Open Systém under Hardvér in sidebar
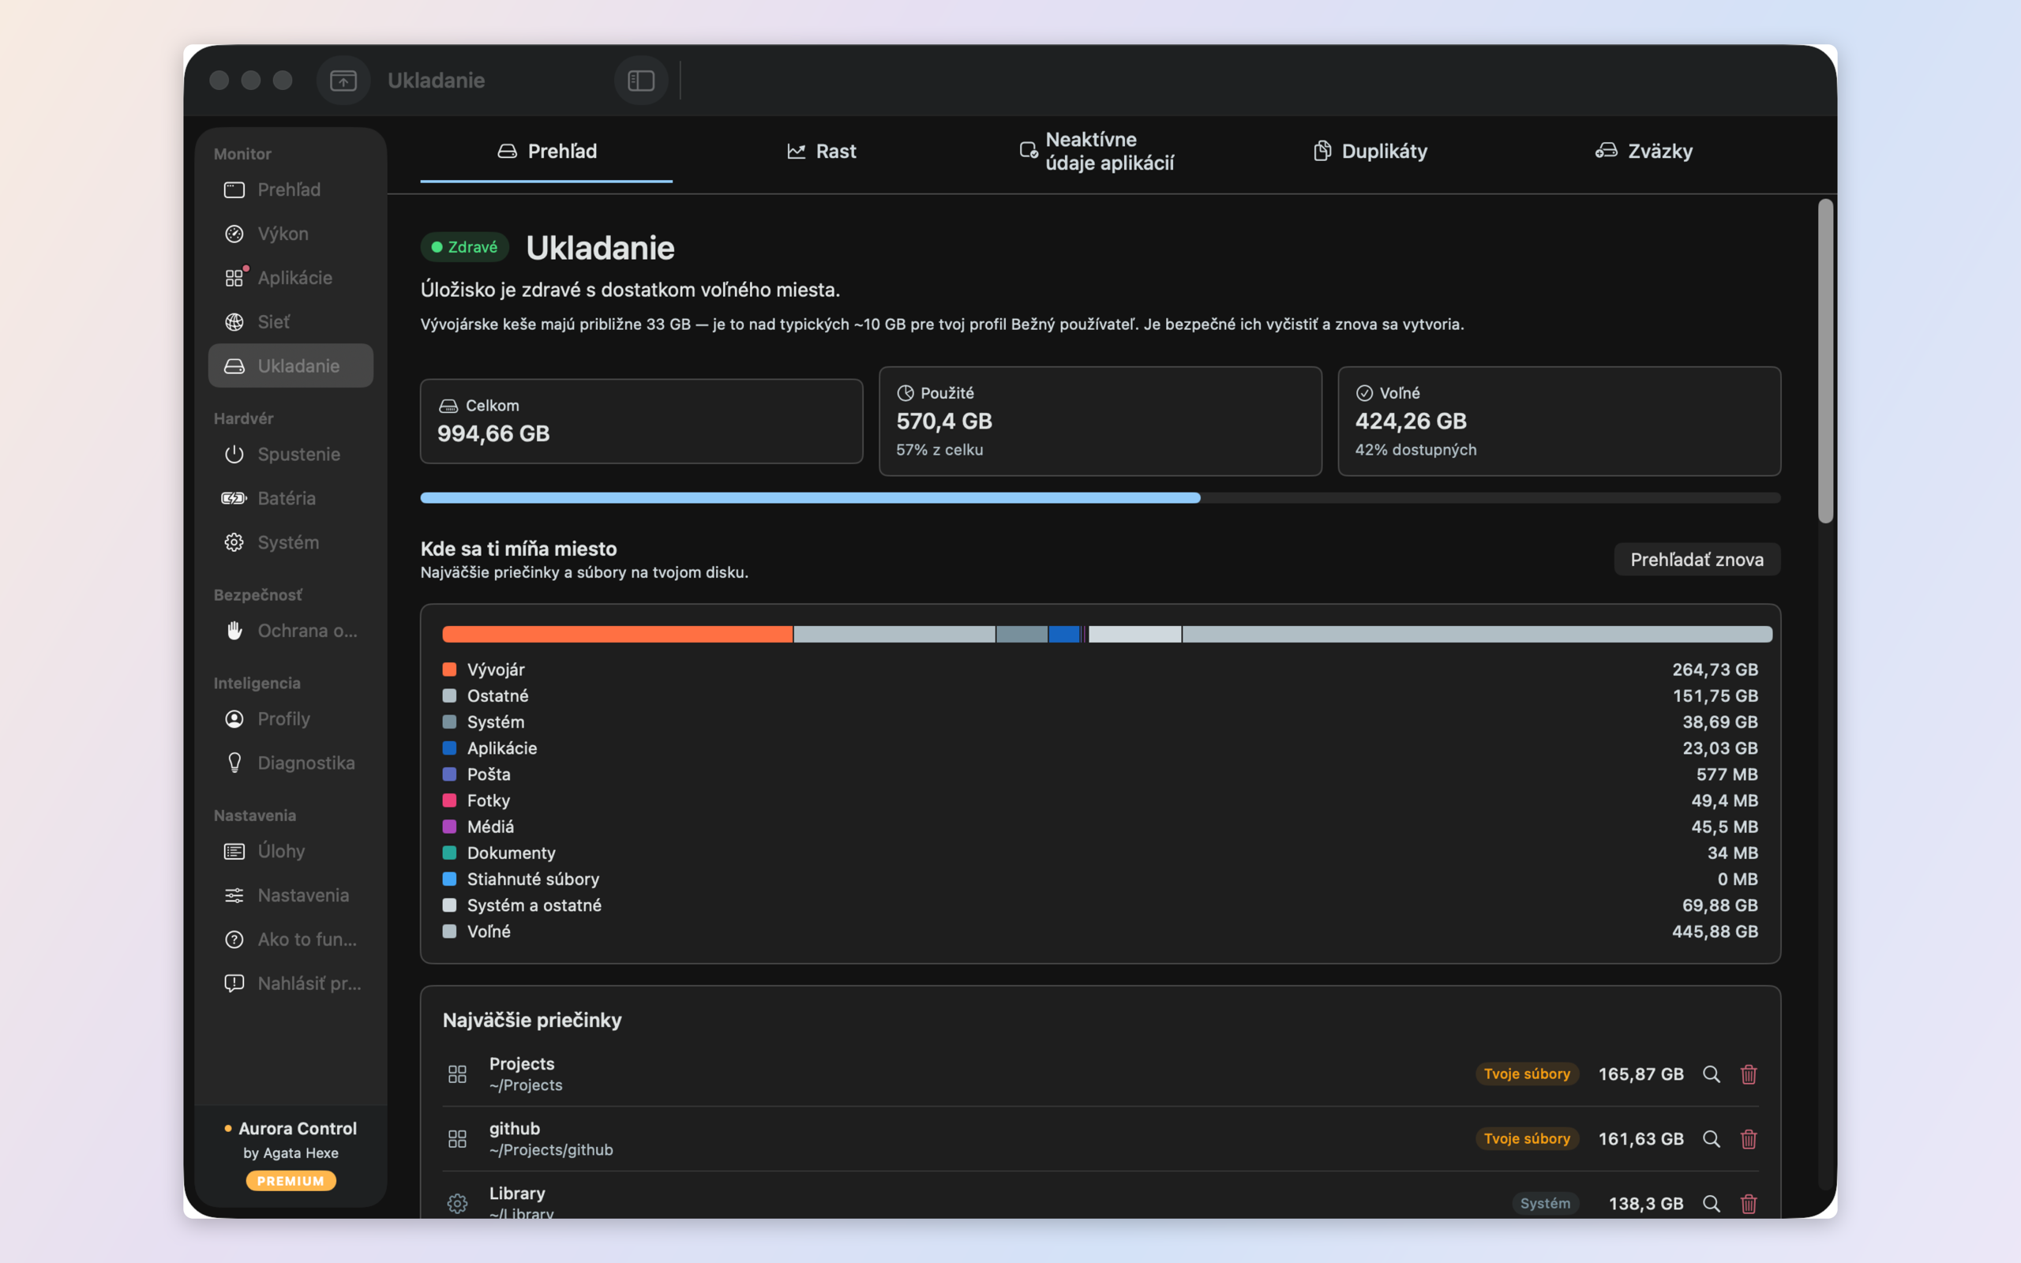This screenshot has height=1263, width=2021. pos(291,542)
